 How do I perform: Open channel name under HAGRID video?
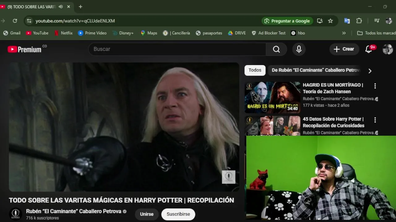pyautogui.click(x=339, y=99)
